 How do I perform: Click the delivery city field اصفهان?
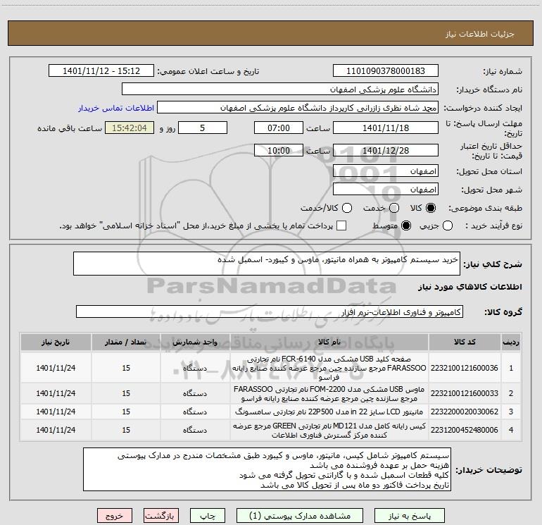(386, 190)
